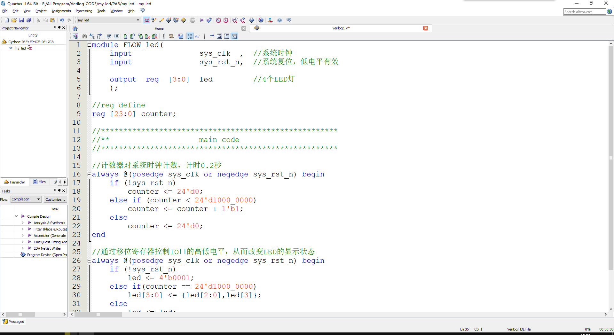Image resolution: width=614 pixels, height=335 pixels.
Task: Click the Home house icon
Action: tap(75, 28)
